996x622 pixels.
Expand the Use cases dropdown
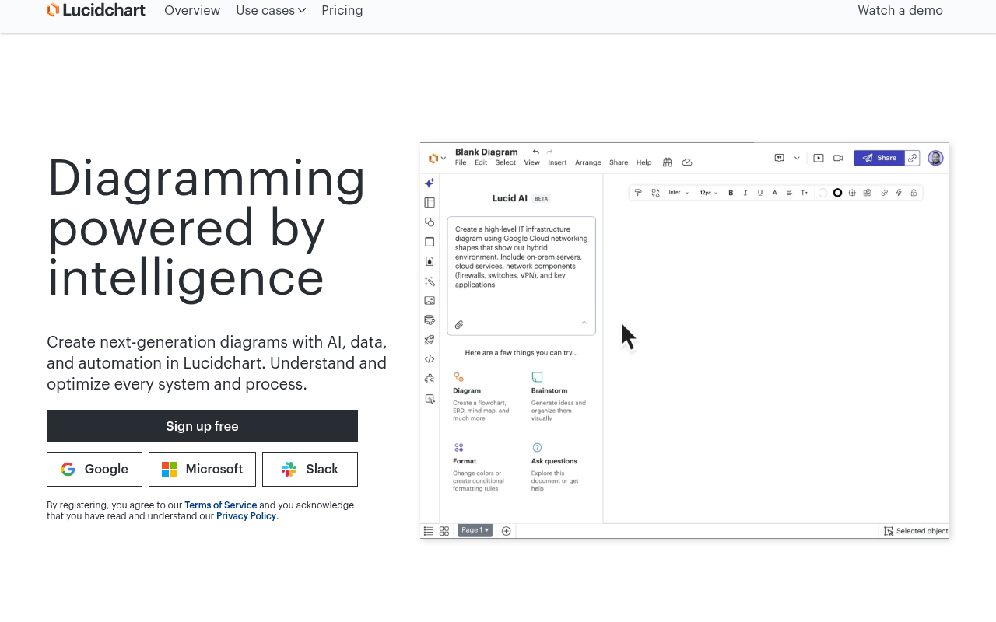coord(271,11)
